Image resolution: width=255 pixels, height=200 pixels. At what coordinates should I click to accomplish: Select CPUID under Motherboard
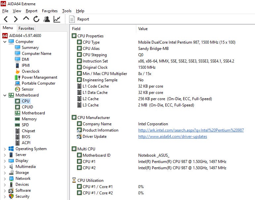tap(27, 107)
